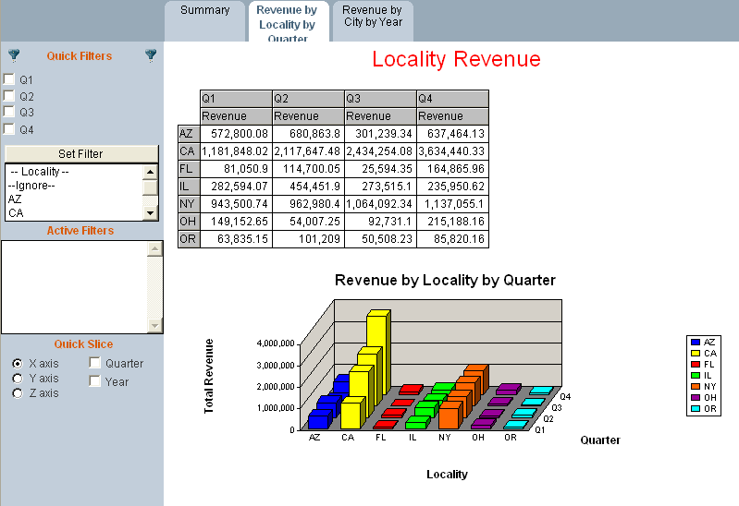Viewport: 739px width, 506px height.
Task: Select AZ in the Locality filter list
Action: [75, 199]
